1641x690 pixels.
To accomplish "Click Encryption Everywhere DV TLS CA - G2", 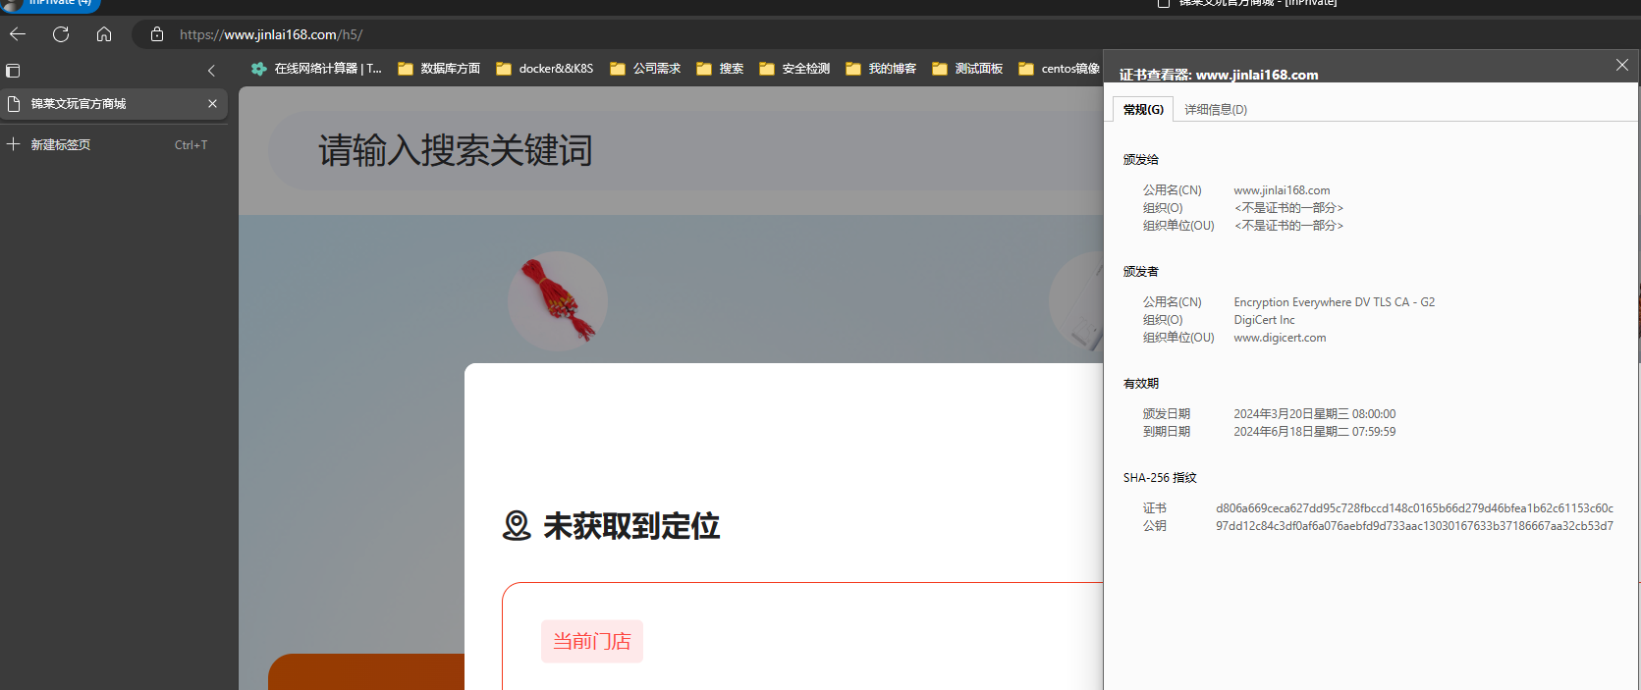I will [x=1334, y=302].
